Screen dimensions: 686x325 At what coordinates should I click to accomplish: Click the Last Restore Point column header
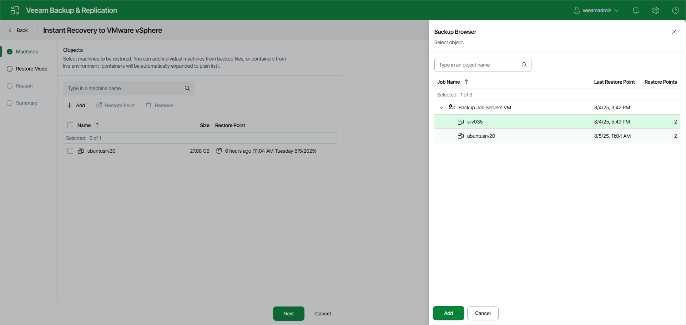615,82
